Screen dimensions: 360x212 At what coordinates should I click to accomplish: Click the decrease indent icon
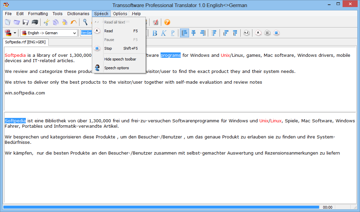tap(226, 33)
